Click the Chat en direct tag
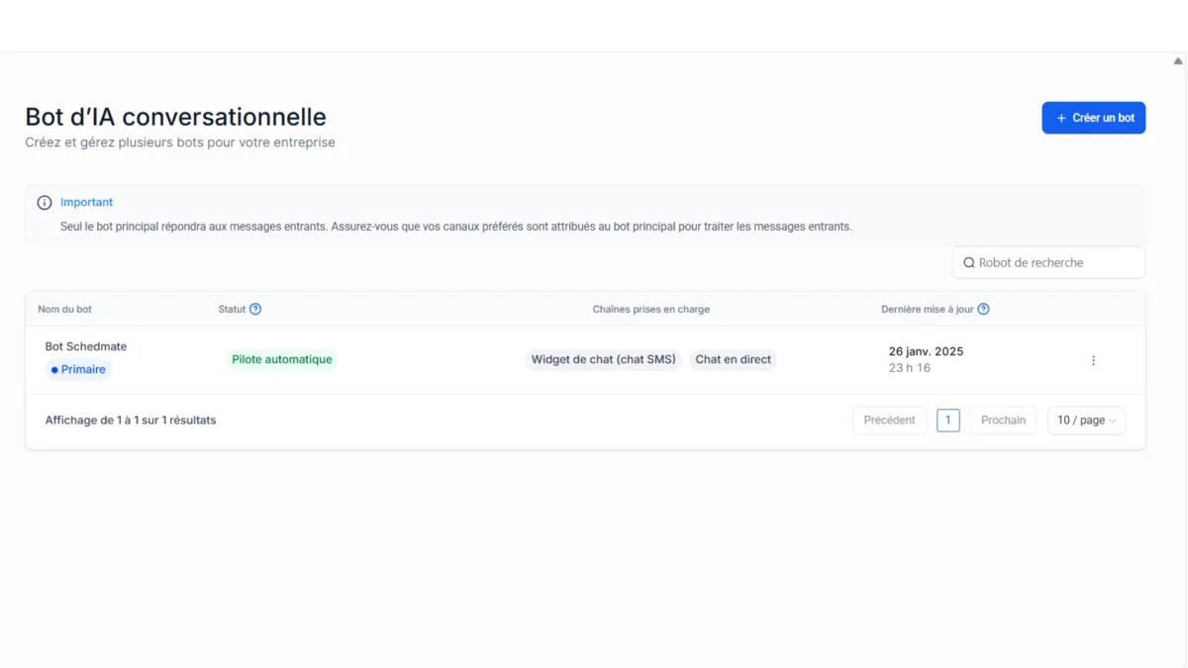This screenshot has height=668, width=1188. (x=733, y=359)
